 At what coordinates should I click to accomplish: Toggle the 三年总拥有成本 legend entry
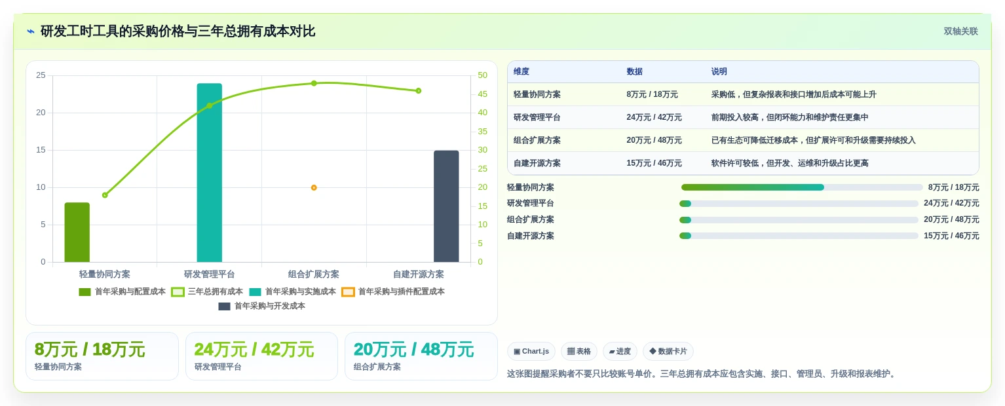pos(207,292)
